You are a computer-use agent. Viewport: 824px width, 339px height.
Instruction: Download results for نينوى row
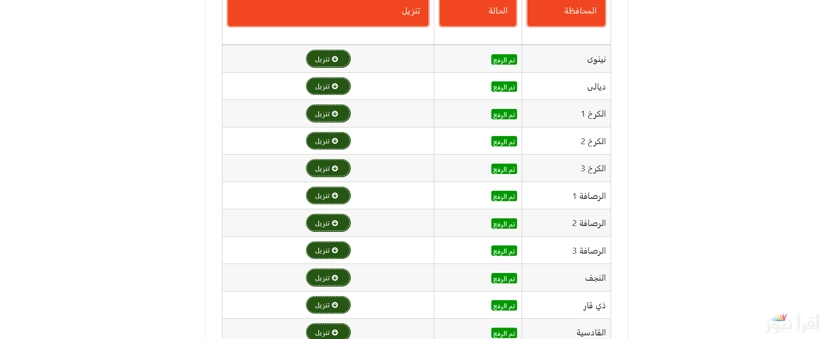(x=328, y=59)
